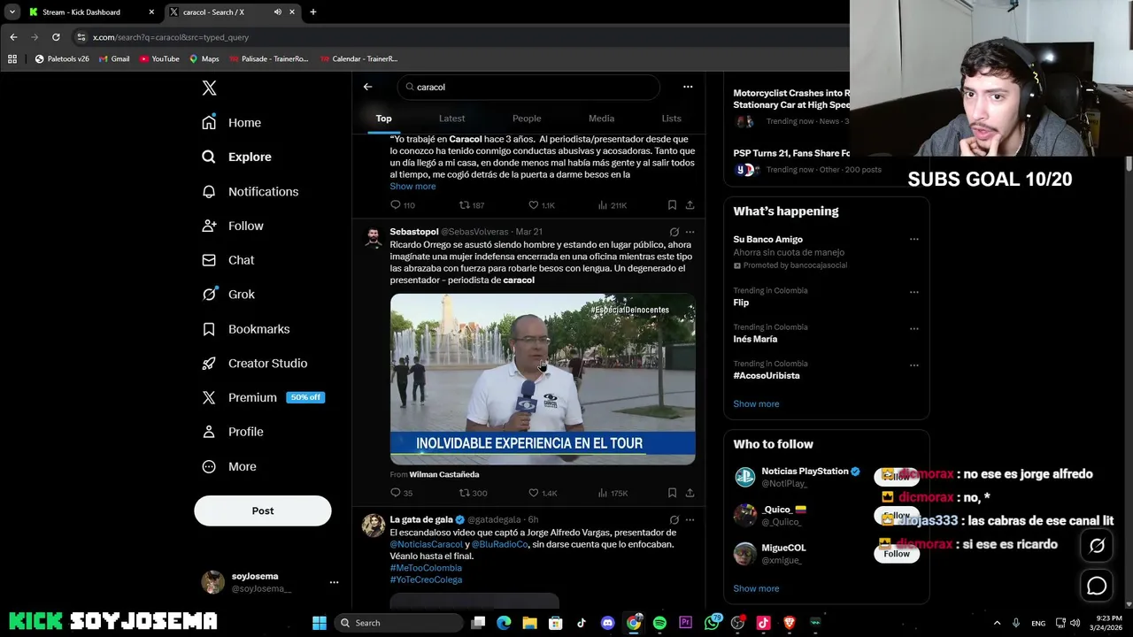The image size is (1133, 637).
Task: Share the tweet with 211K views
Action: tap(690, 205)
